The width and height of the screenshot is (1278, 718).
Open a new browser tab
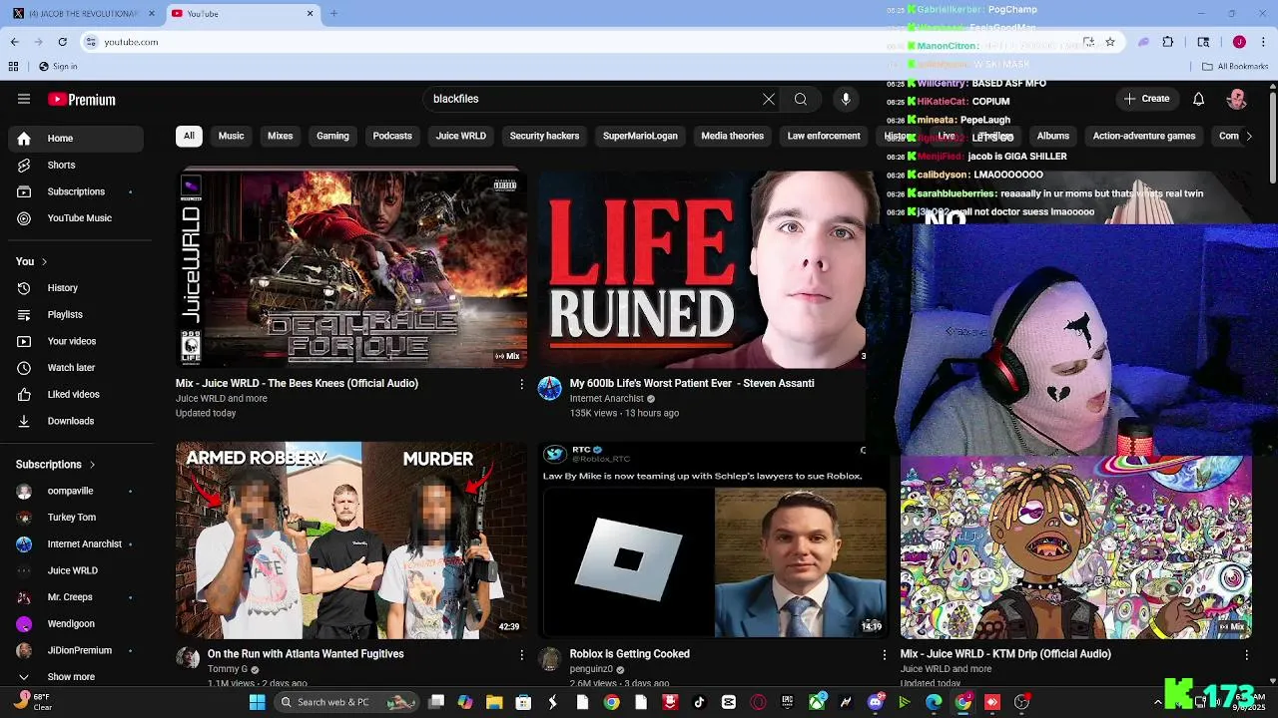click(x=333, y=14)
